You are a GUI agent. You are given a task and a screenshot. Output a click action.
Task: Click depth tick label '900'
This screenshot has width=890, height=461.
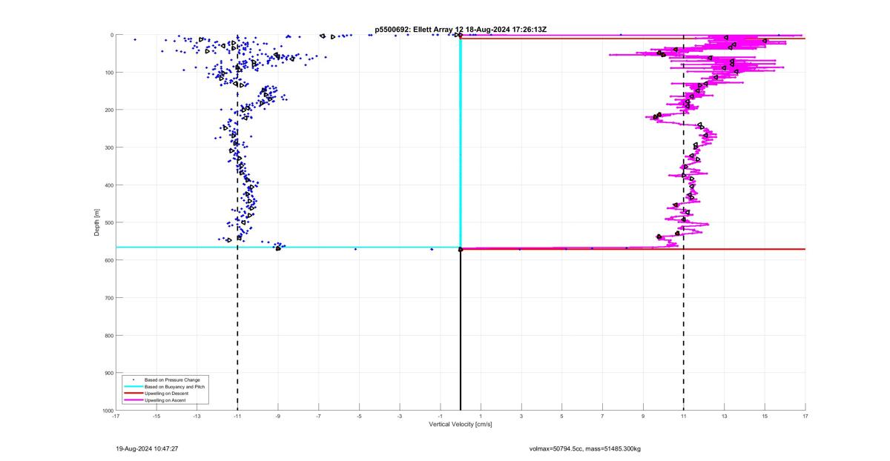tap(108, 373)
